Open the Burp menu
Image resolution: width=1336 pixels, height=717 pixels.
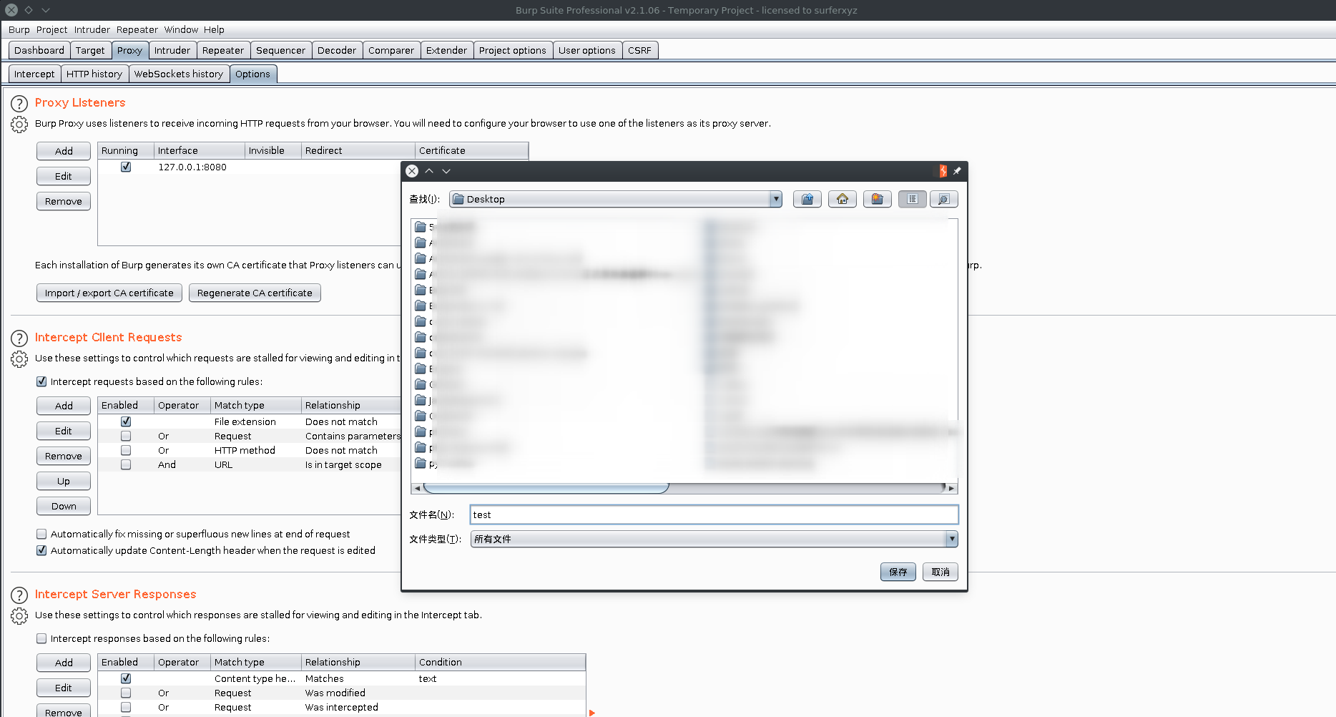click(x=19, y=29)
